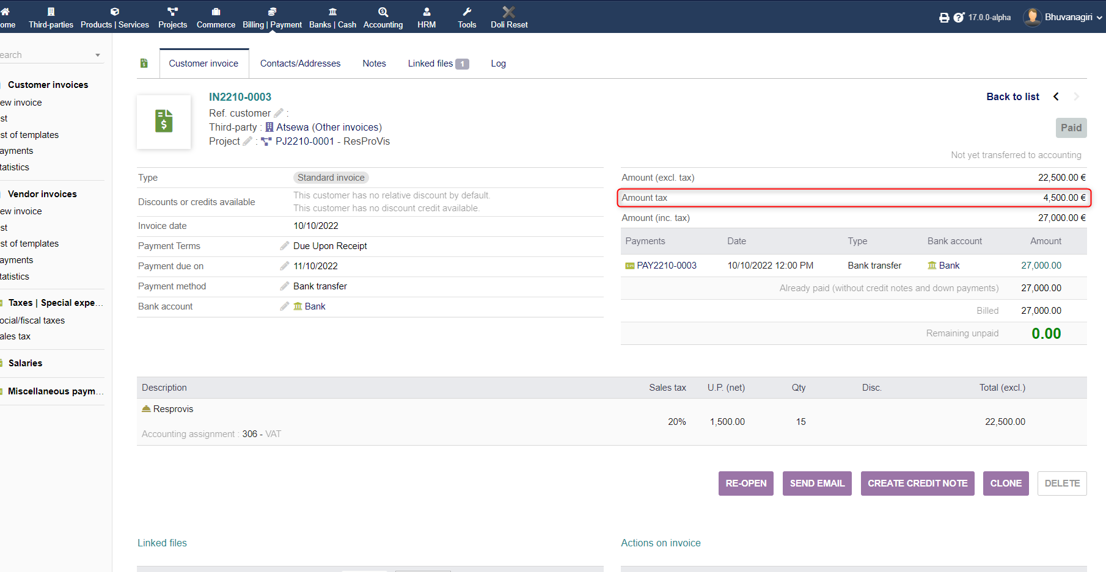Click the CREATE CREDIT NOTE button

[x=917, y=483]
